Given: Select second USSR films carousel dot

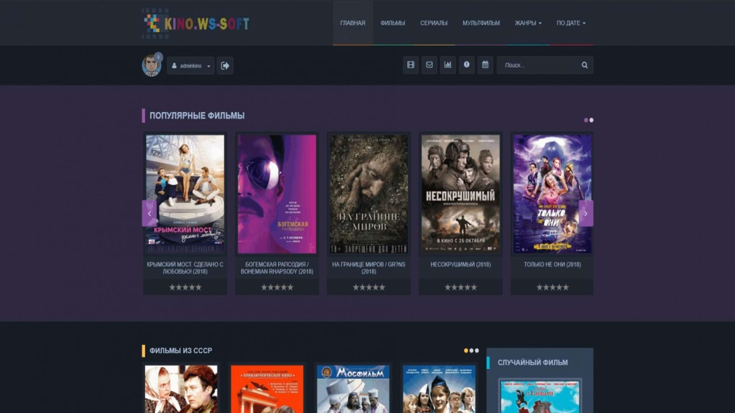Looking at the screenshot, I should (472, 350).
